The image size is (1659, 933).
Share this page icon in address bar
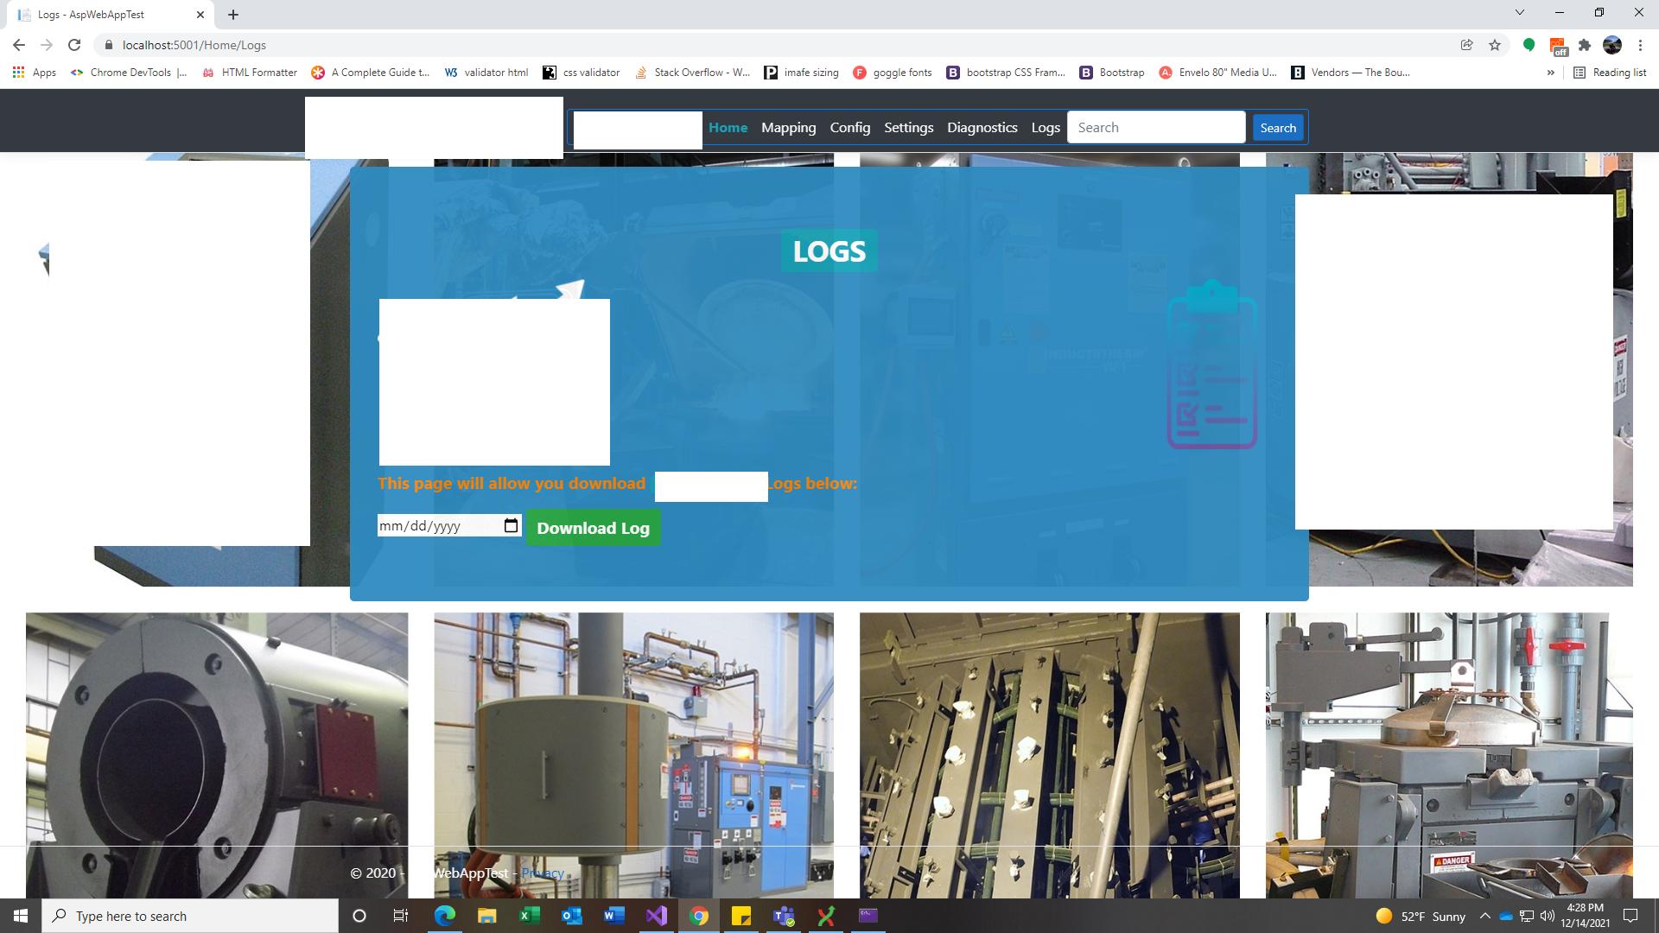coord(1467,45)
